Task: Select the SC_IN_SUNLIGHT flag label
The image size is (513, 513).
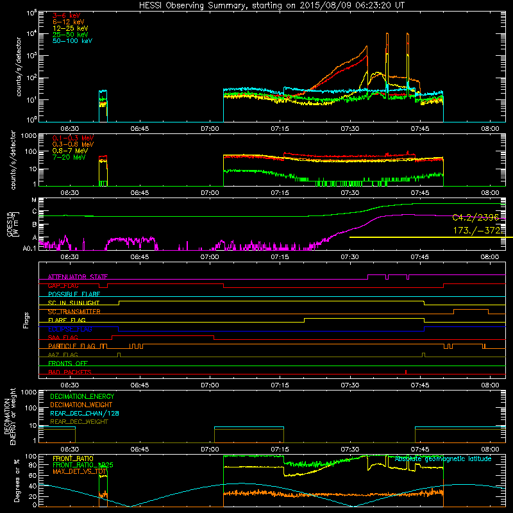Action: click(74, 303)
